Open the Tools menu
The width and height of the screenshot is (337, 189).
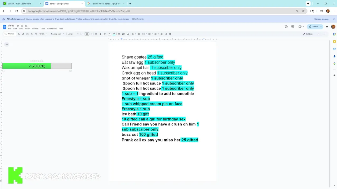tap(43, 29)
